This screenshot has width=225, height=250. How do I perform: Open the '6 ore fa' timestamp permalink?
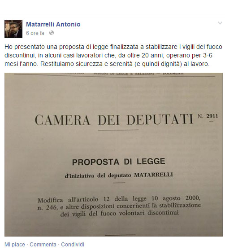click(35, 33)
